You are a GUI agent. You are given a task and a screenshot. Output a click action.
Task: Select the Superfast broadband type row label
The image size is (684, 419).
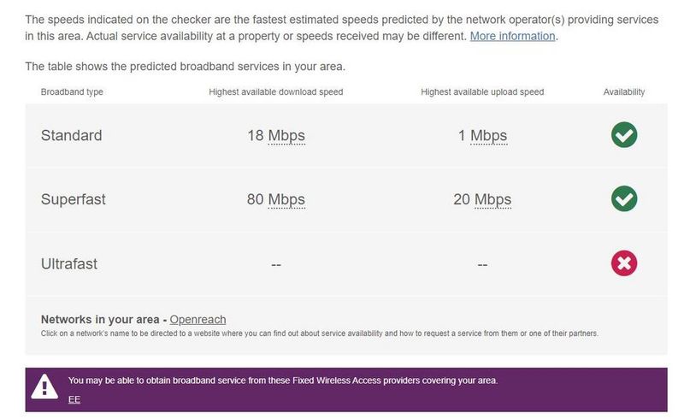point(74,200)
